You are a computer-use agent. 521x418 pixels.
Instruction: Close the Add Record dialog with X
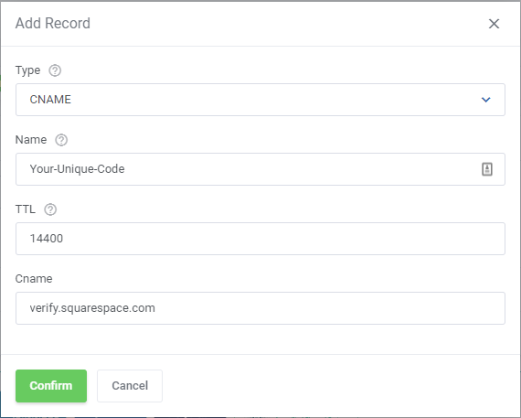click(494, 24)
